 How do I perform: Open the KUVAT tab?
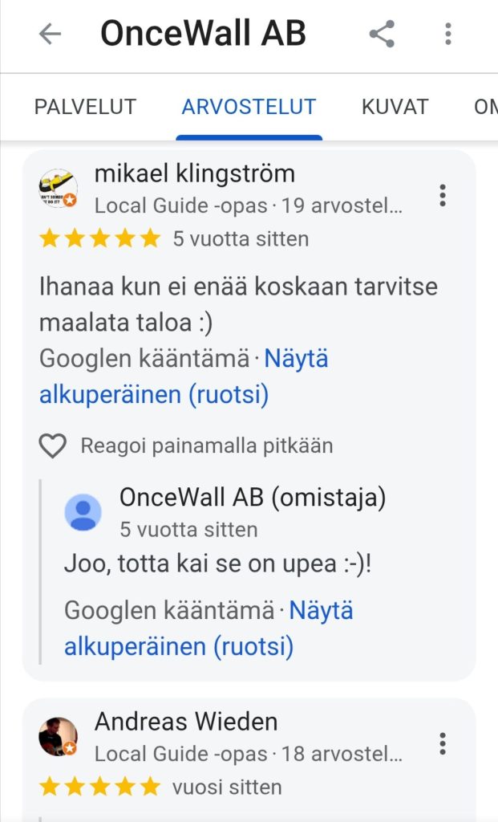395,107
